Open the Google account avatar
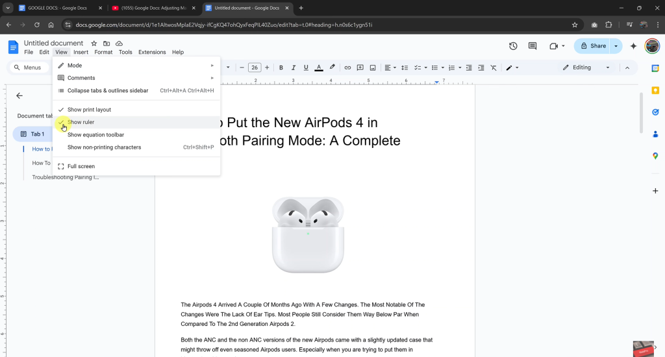665x357 pixels. (x=652, y=46)
